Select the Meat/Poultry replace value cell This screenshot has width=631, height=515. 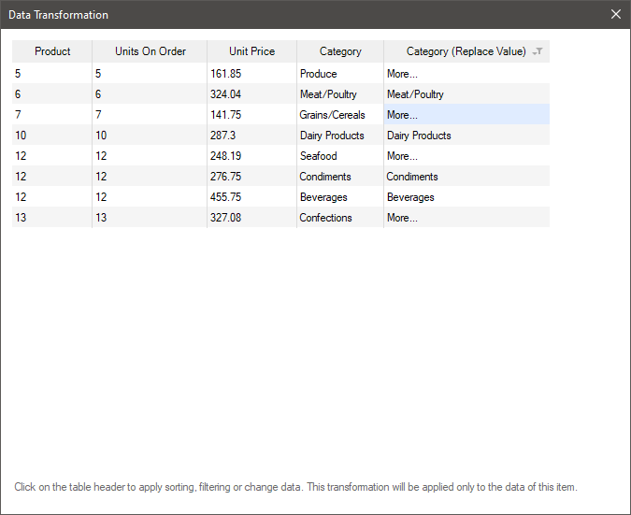pos(415,94)
